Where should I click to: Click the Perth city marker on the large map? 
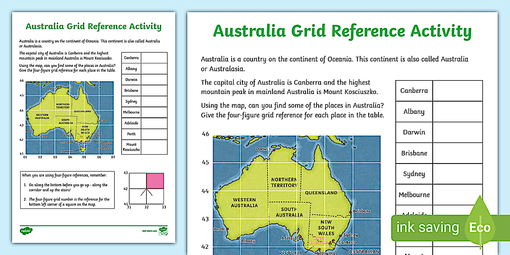pyautogui.click(x=227, y=229)
